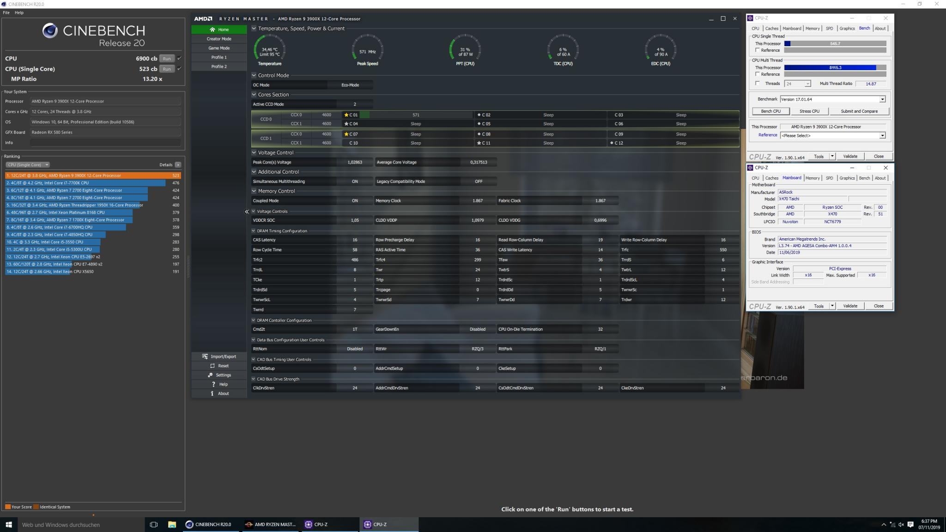The height and width of the screenshot is (532, 946).
Task: Open Tools dropdown arrow in Bench CPU-Z
Action: click(832, 157)
